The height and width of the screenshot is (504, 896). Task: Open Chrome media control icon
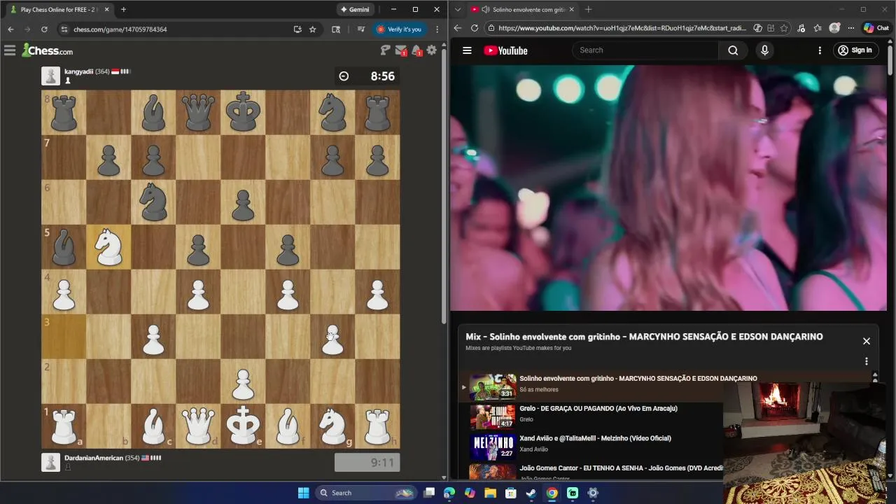pyautogui.click(x=361, y=29)
